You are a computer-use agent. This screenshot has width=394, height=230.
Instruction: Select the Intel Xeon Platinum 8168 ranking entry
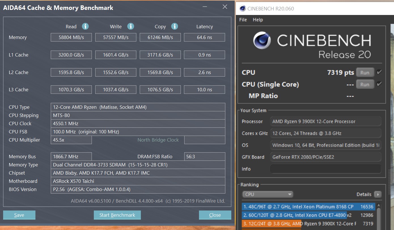pyautogui.click(x=309, y=207)
